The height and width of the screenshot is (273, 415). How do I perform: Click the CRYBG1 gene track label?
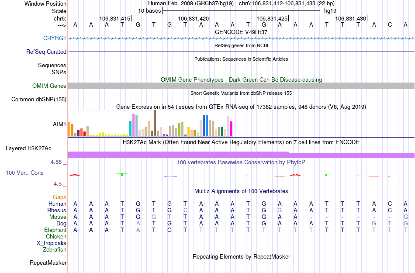click(55, 38)
